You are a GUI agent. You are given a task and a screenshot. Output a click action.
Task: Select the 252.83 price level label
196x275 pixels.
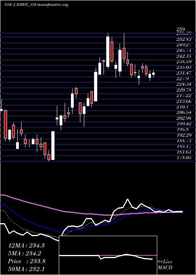pyautogui.click(x=184, y=39)
